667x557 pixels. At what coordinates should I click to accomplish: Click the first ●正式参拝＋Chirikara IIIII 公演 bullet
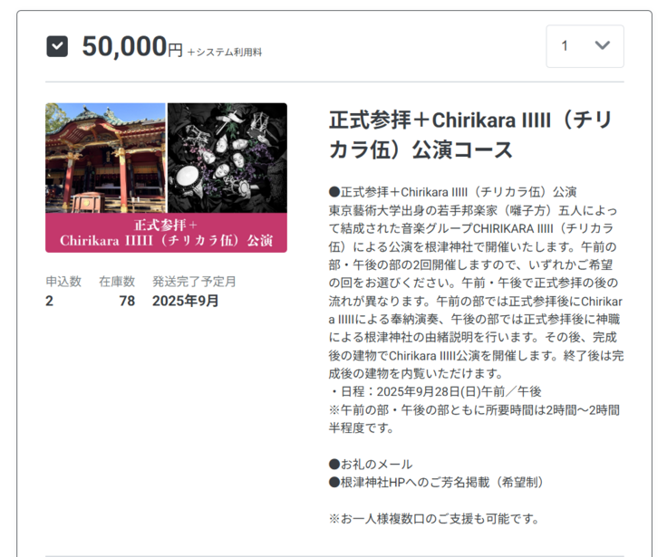(452, 192)
